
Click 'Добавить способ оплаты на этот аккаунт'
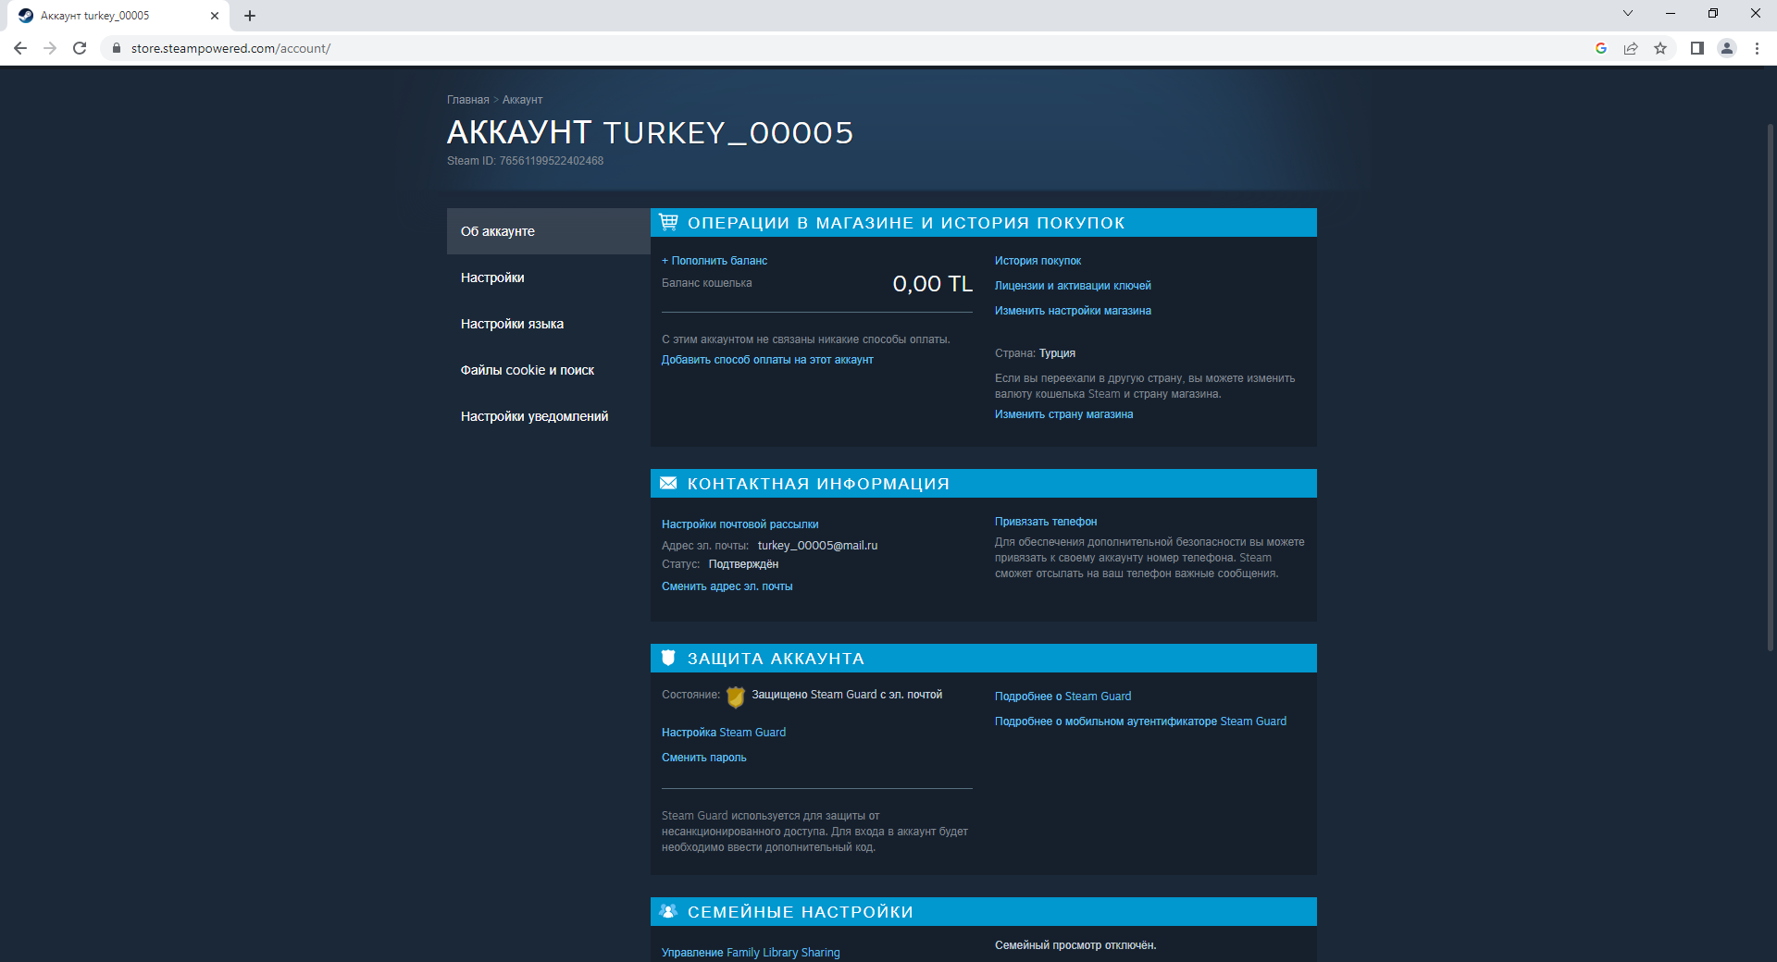click(x=767, y=360)
